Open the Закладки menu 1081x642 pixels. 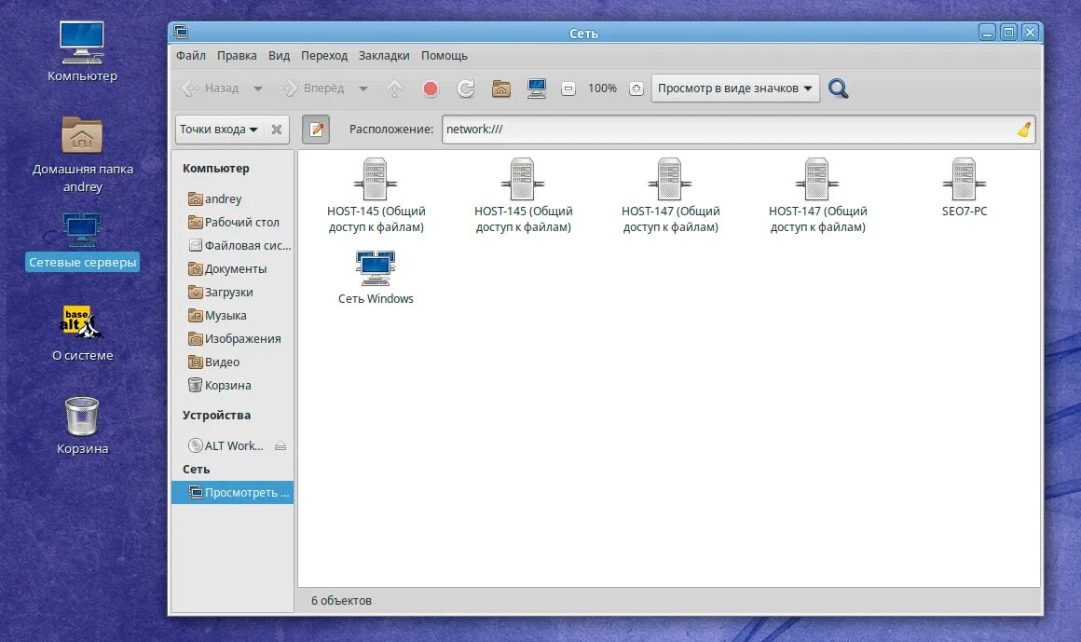click(x=383, y=55)
